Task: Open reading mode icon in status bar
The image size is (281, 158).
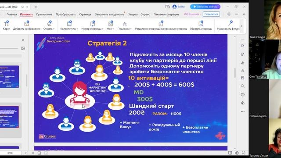Action: pyautogui.click(x=230, y=153)
